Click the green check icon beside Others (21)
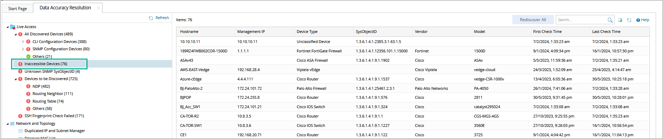This screenshot has height=139, width=663. tap(28, 57)
